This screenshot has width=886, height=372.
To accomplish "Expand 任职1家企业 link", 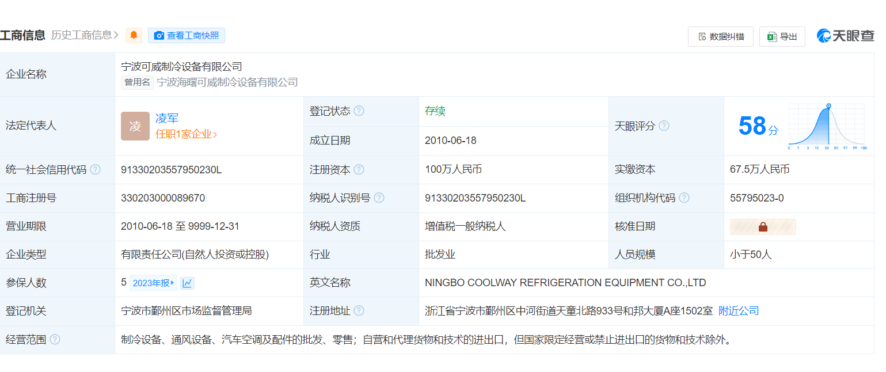I will (186, 134).
